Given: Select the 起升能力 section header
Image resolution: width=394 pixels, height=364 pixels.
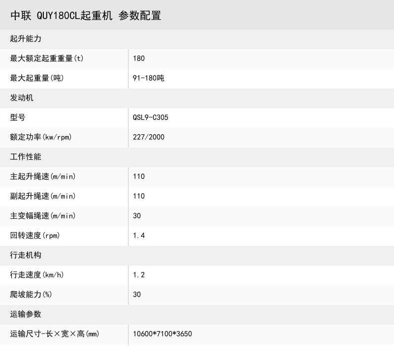Looking at the screenshot, I should (x=26, y=39).
